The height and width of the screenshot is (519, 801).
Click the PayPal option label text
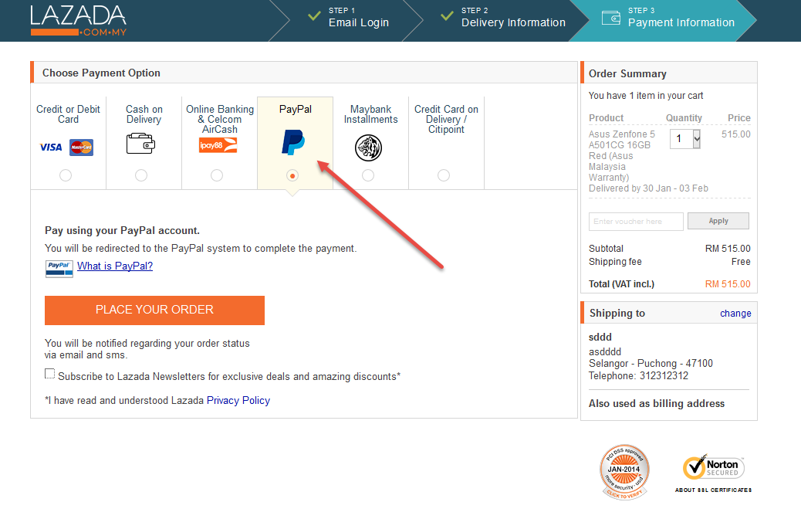(296, 110)
